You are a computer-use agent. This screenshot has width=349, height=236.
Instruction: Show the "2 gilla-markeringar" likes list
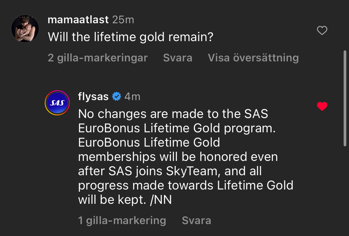point(98,58)
